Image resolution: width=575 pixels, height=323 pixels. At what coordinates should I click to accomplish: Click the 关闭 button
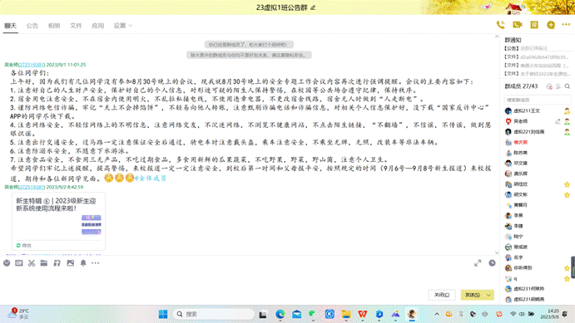pyautogui.click(x=442, y=295)
